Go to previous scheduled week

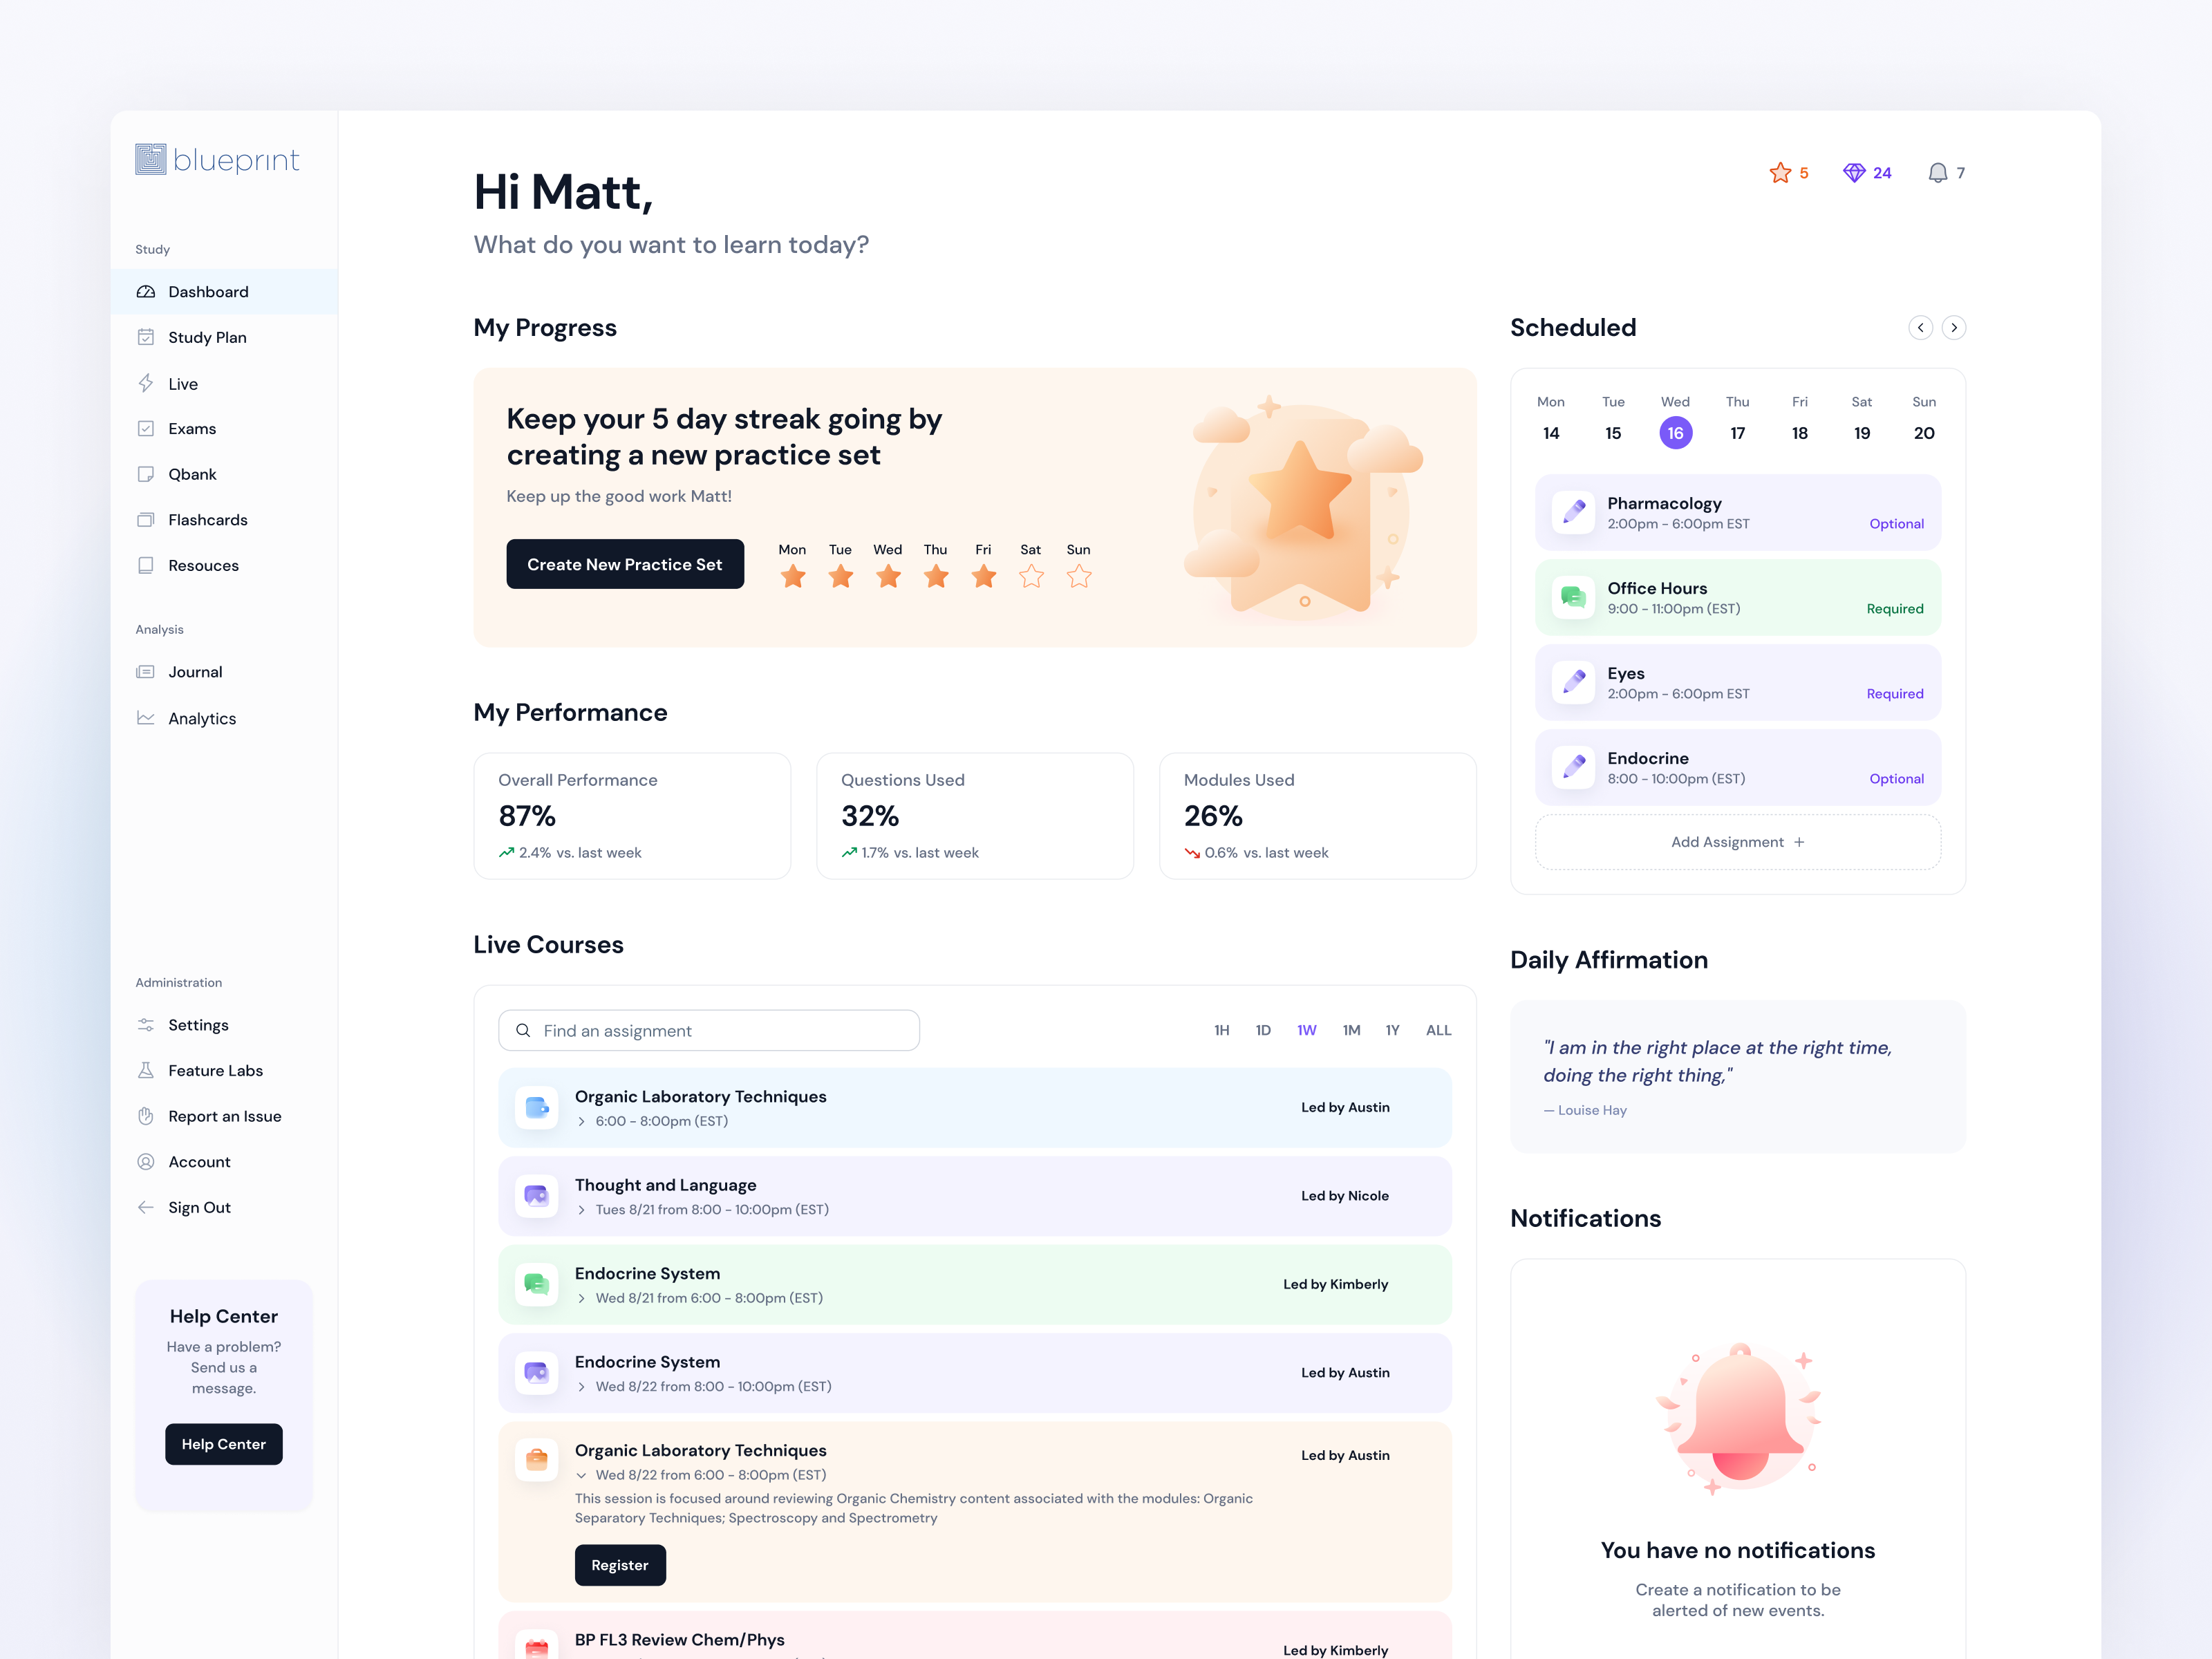pos(1920,328)
